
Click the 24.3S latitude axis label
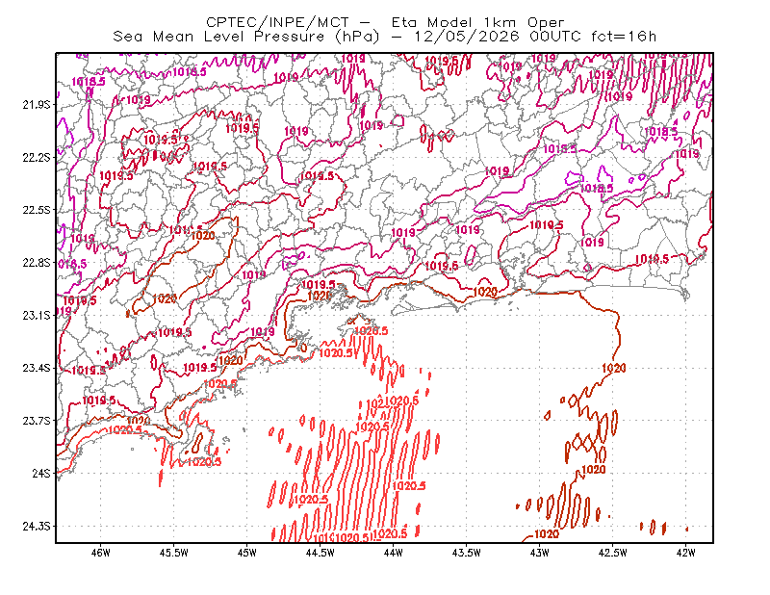pos(37,527)
